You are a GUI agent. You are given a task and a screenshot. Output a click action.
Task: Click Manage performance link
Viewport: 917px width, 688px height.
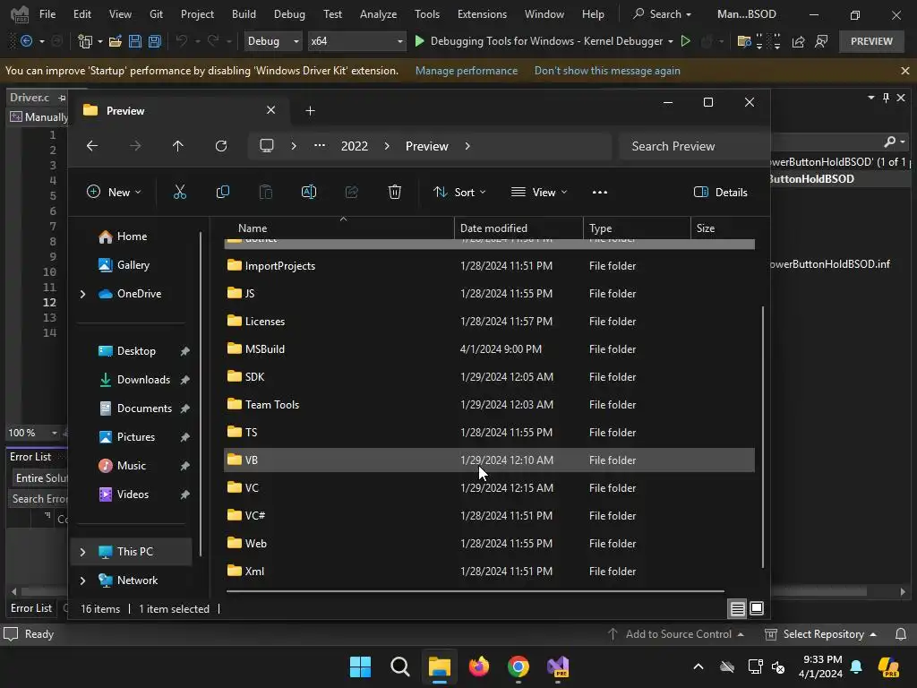[467, 71]
